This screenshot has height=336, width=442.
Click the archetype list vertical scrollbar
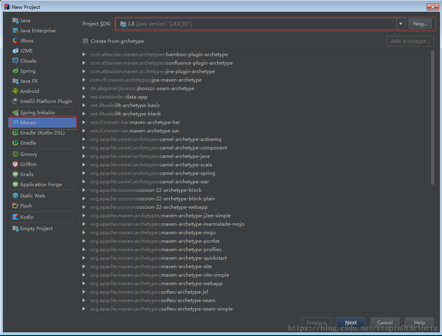pyautogui.click(x=433, y=118)
